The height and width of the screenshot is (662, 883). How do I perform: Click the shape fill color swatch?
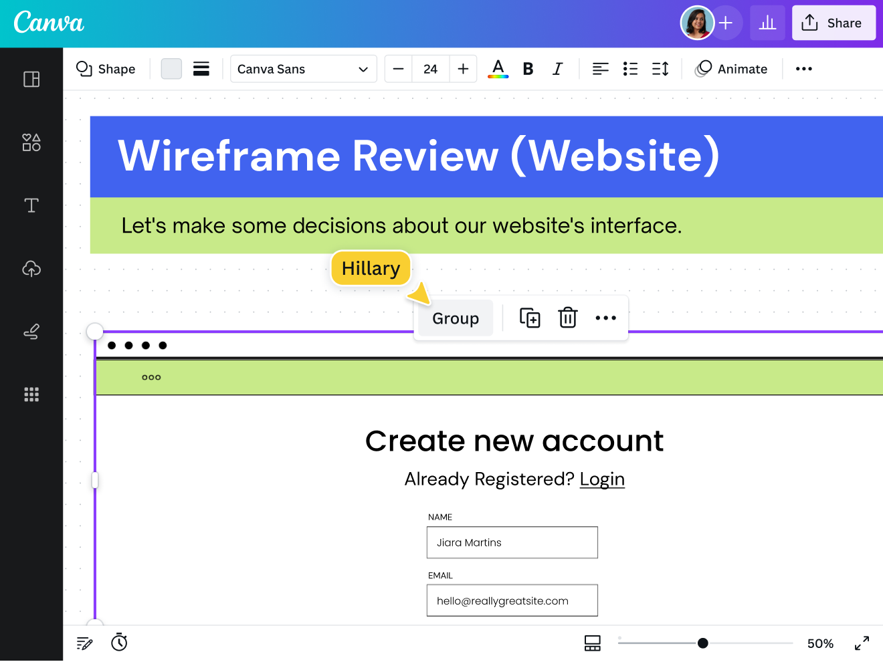click(x=171, y=69)
